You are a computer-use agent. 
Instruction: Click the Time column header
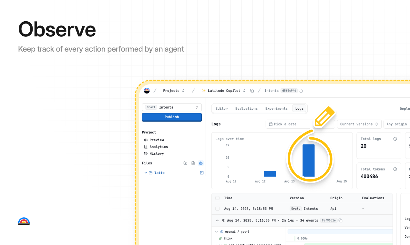[x=228, y=198]
